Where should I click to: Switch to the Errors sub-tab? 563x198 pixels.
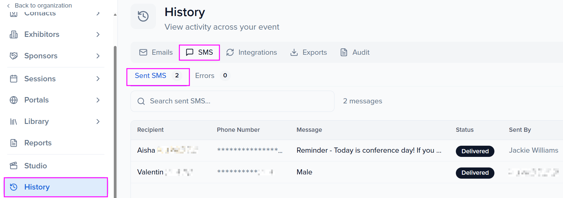point(205,76)
